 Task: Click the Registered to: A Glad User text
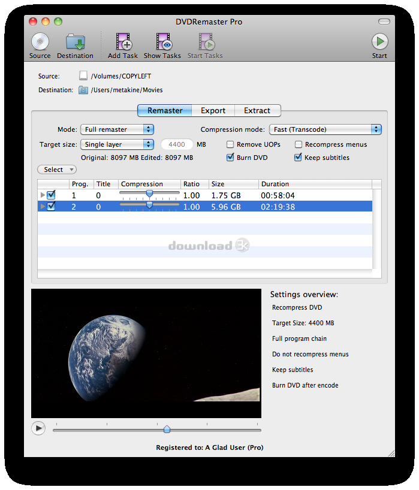(210, 447)
